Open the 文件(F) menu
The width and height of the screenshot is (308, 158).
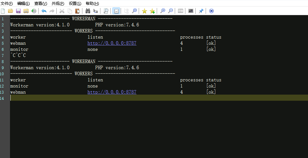point(6,3)
